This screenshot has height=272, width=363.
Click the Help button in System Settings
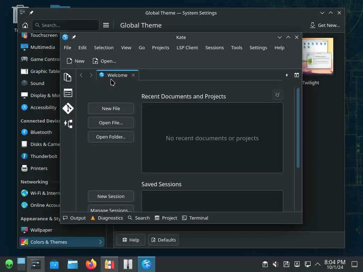point(131,240)
